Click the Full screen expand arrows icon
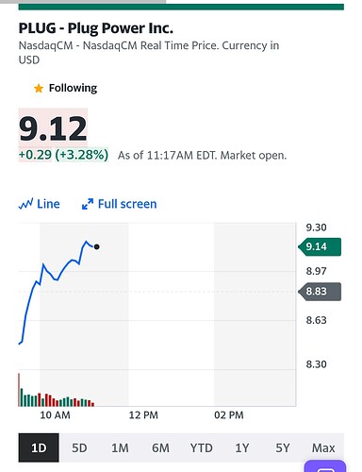 (x=88, y=204)
